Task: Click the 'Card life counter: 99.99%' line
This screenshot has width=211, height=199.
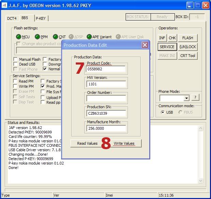Action: pos(30,137)
